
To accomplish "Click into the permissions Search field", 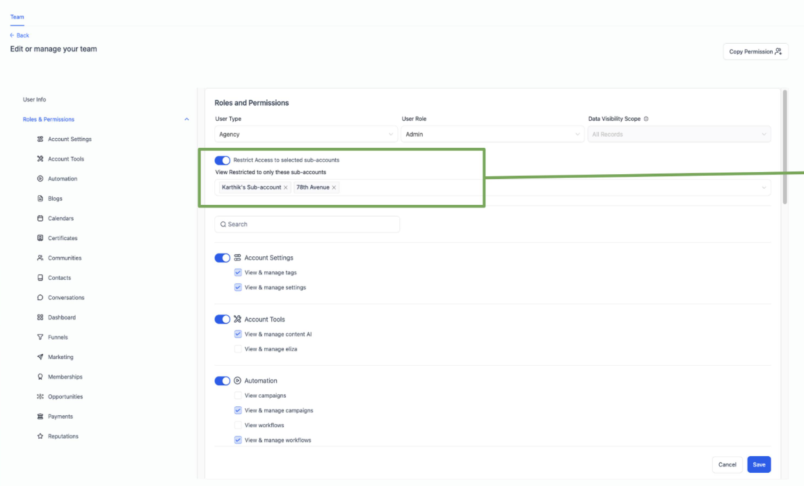I will coord(307,224).
